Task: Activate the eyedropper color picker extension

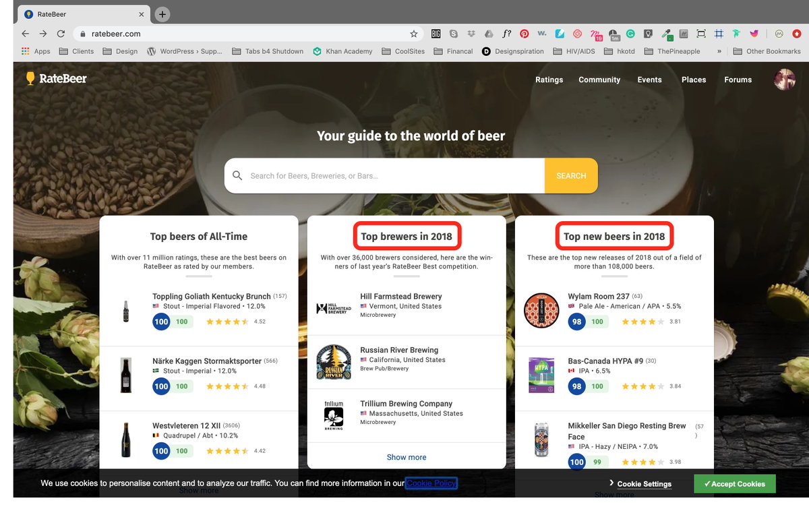Action: pyautogui.click(x=666, y=34)
